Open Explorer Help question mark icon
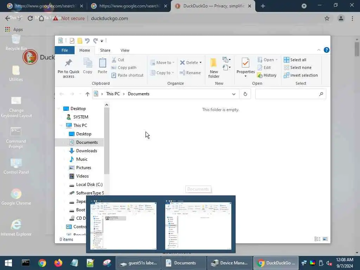Screen dimensions: 360x270 tap(326, 50)
